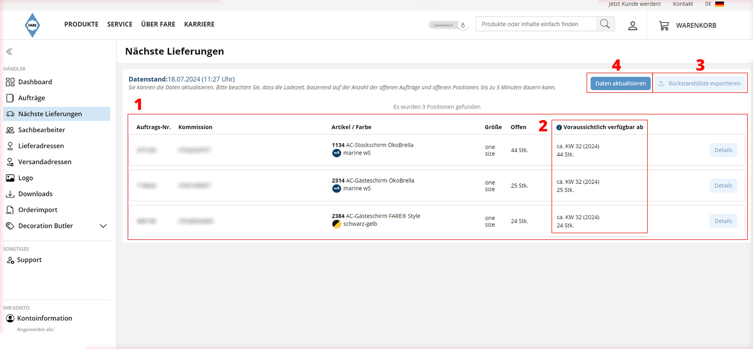Click the Jetzt Kunde werden! link
The image size is (753, 349).
635,4
